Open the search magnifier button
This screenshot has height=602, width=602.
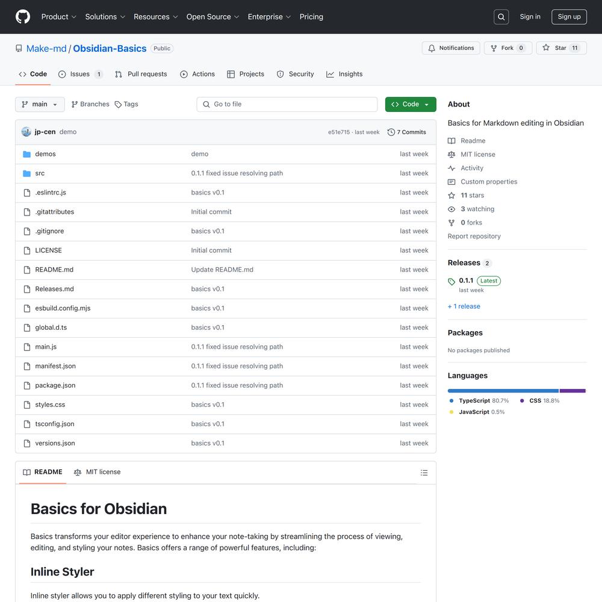[501, 17]
